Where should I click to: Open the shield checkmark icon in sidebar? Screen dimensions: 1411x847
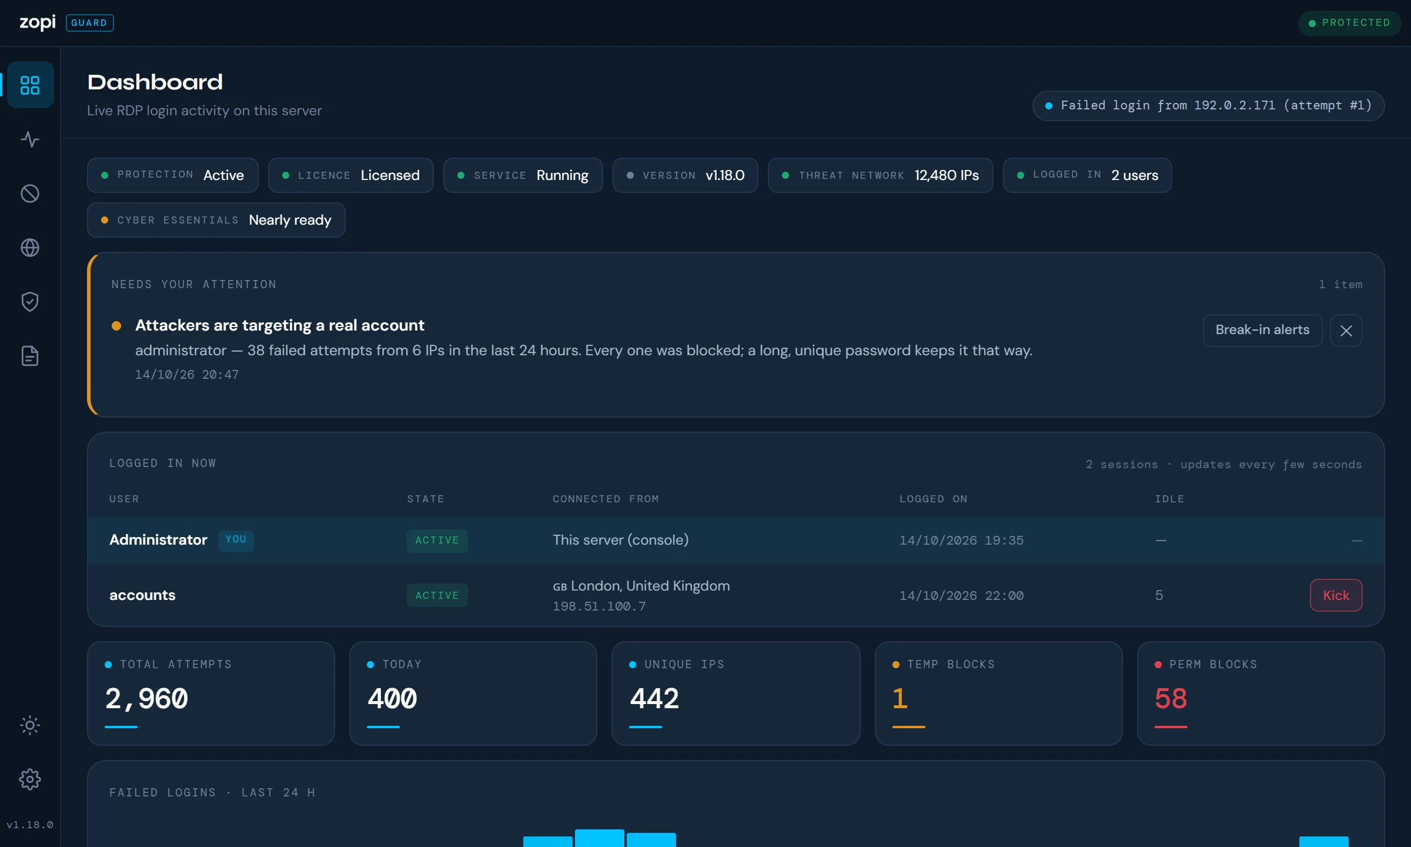pos(30,302)
